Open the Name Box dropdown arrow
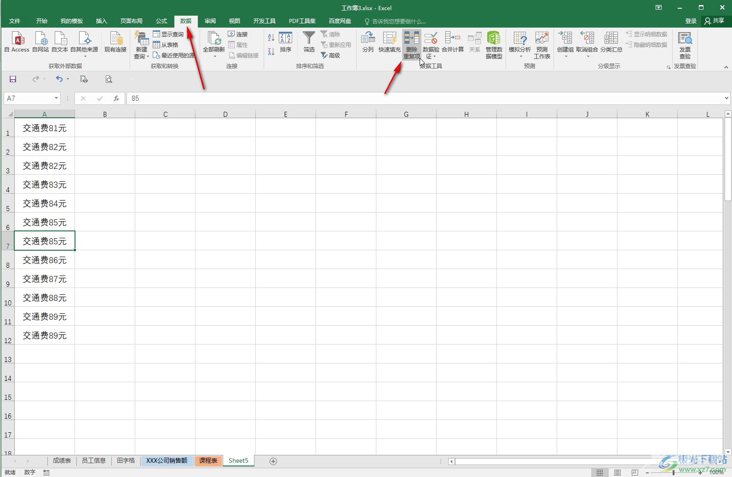This screenshot has height=477, width=732. click(x=56, y=98)
